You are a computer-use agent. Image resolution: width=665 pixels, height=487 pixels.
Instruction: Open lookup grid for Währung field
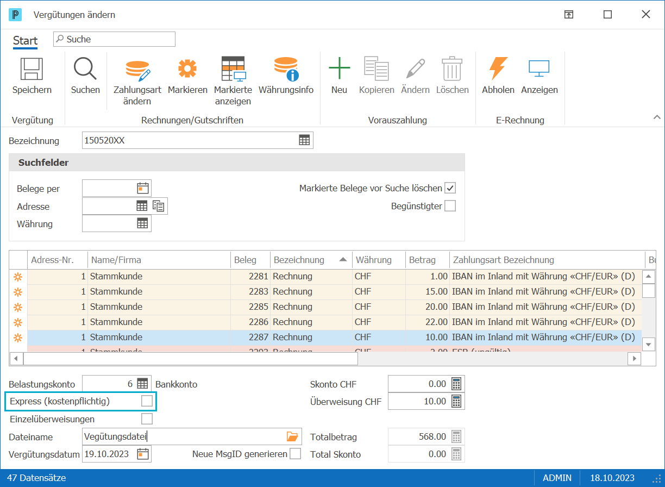coord(142,223)
